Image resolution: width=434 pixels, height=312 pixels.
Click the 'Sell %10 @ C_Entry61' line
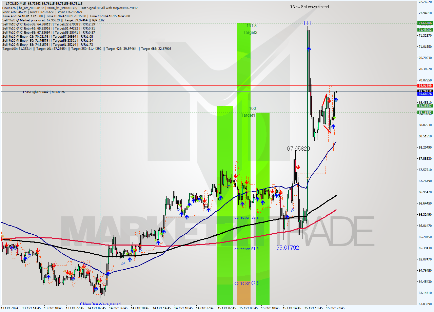[48, 28]
